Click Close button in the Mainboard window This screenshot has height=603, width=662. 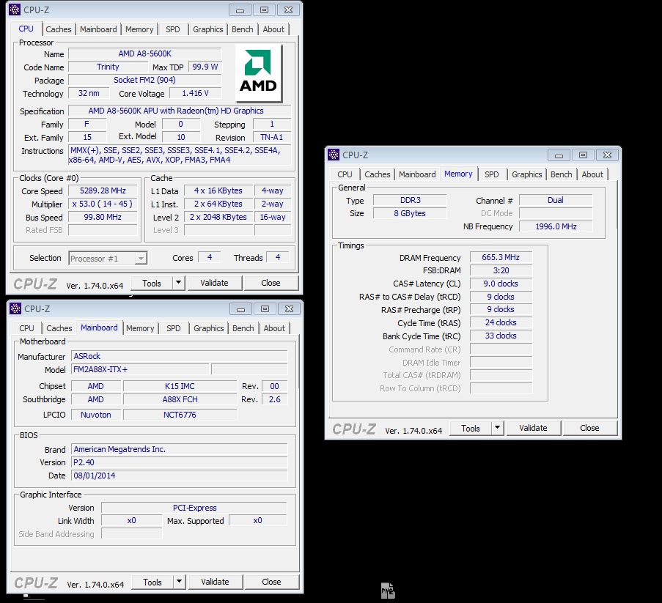(x=272, y=582)
